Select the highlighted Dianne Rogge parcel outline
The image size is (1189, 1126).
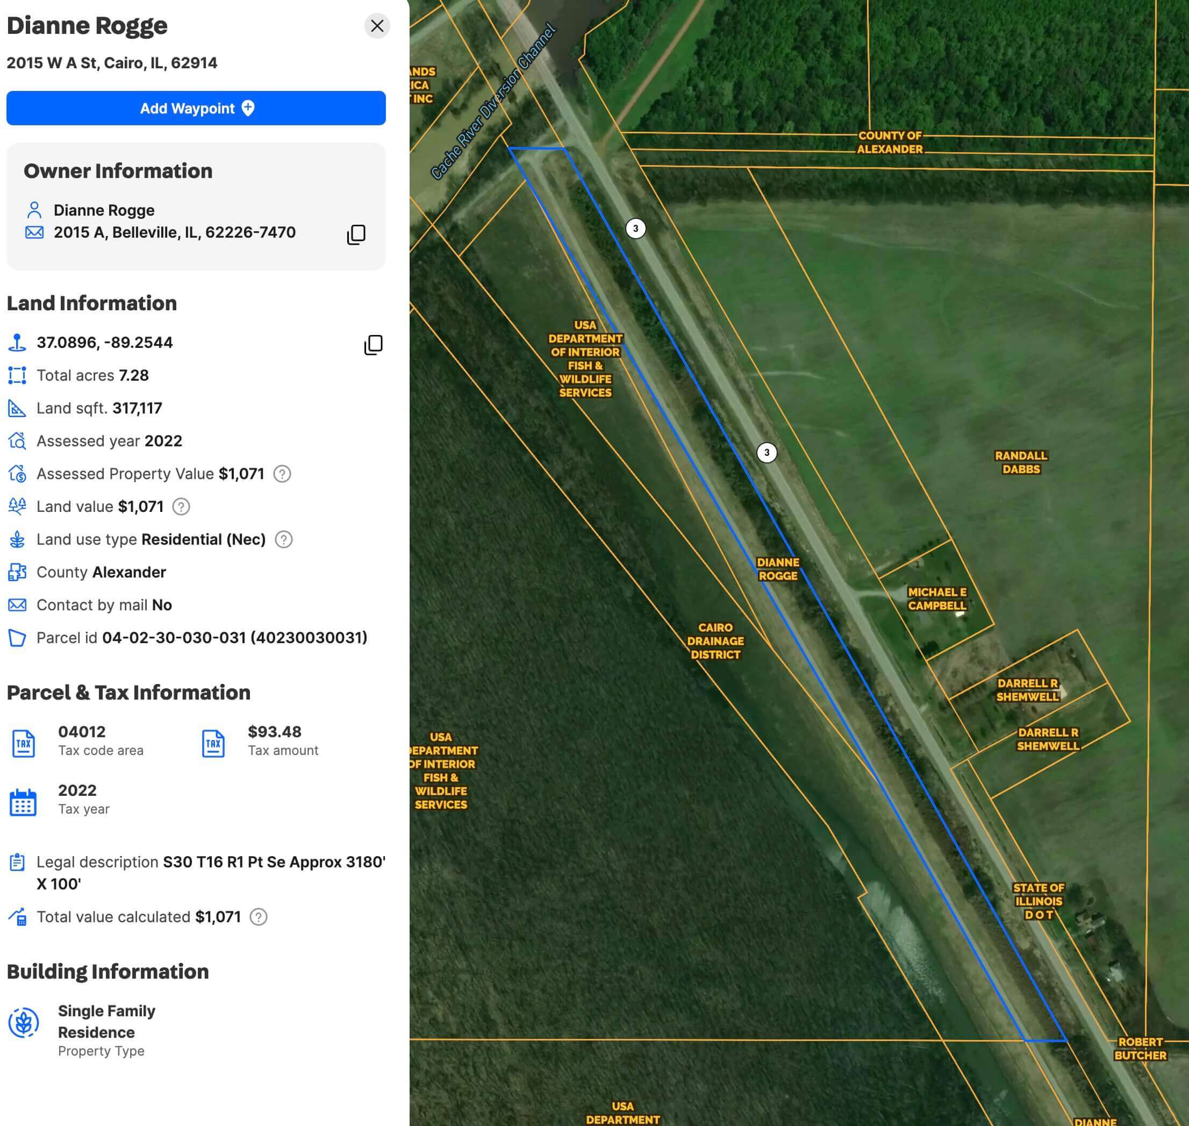coord(779,569)
